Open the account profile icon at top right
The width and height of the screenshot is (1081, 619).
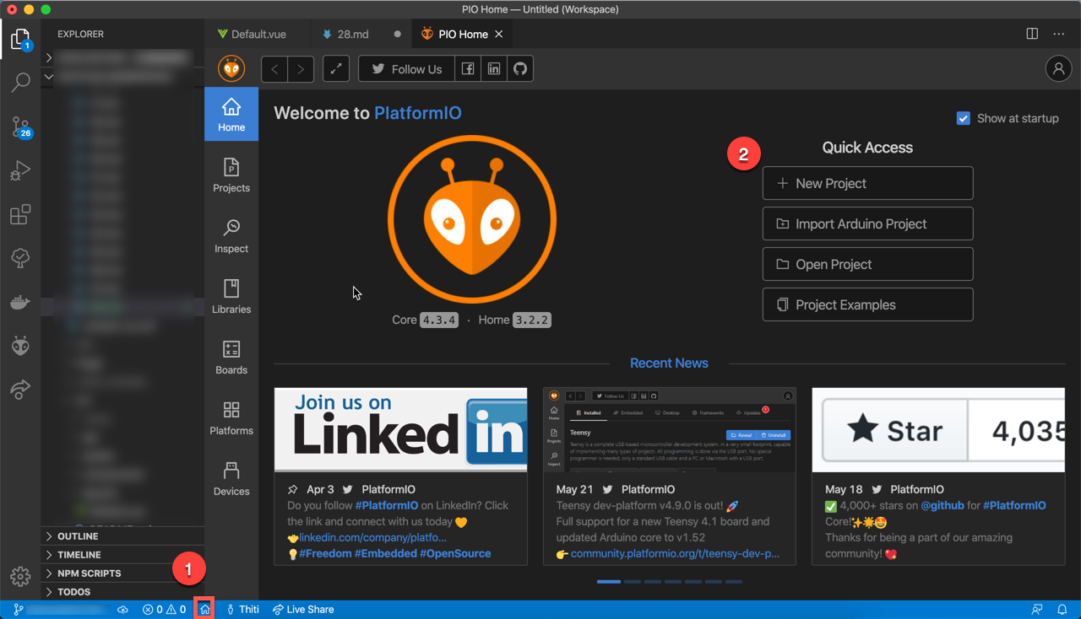pyautogui.click(x=1058, y=69)
